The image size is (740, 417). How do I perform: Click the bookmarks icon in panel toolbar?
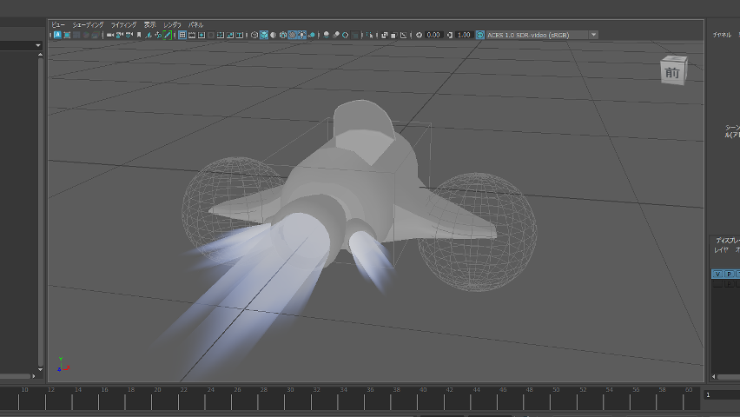pos(139,36)
